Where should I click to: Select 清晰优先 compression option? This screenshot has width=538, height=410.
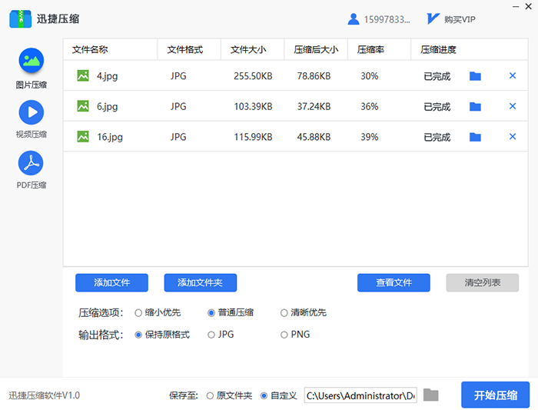(x=284, y=313)
